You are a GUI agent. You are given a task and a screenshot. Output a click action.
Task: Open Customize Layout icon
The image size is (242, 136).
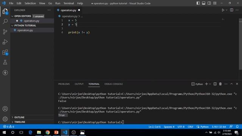pos(215,3)
